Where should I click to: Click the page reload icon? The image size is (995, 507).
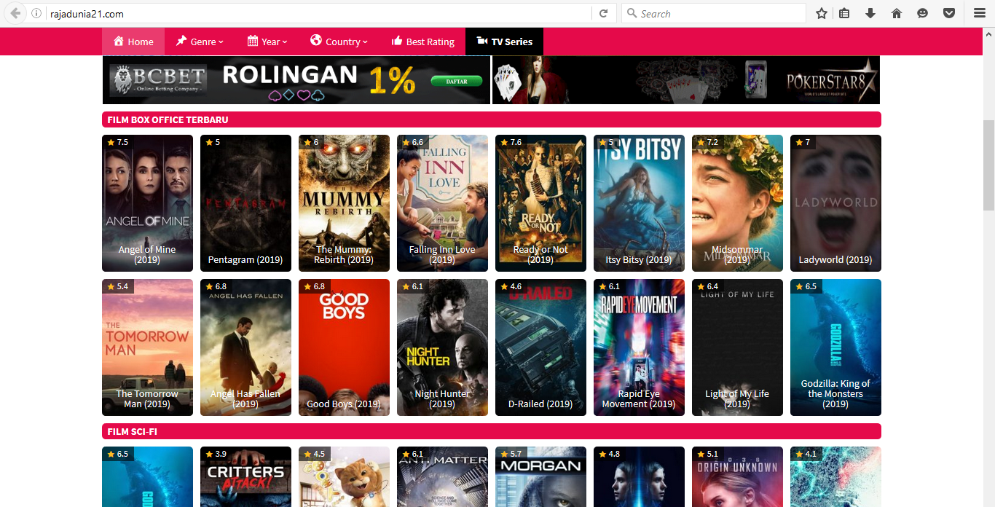604,12
